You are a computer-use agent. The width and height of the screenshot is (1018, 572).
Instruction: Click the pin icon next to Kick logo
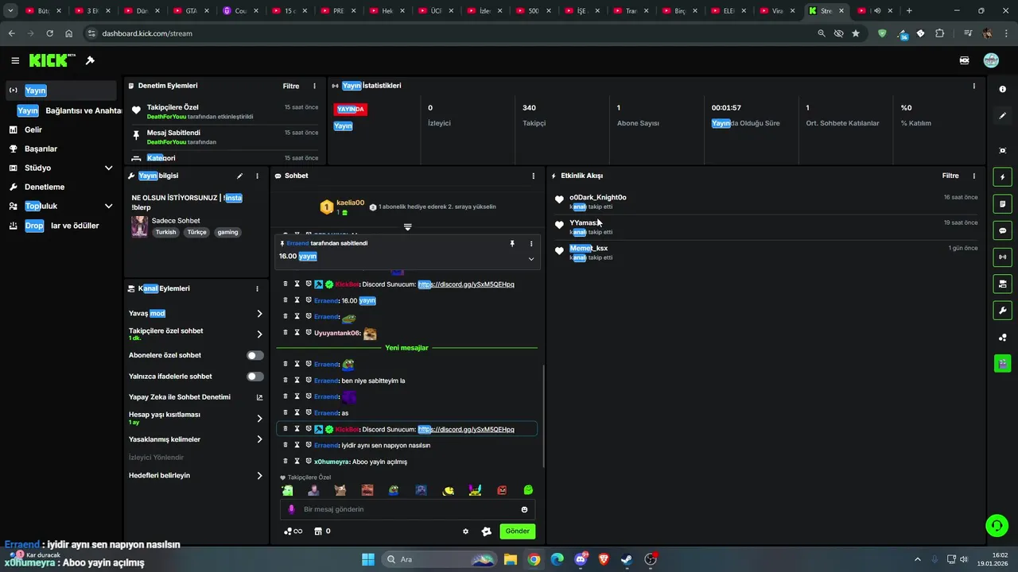(90, 60)
